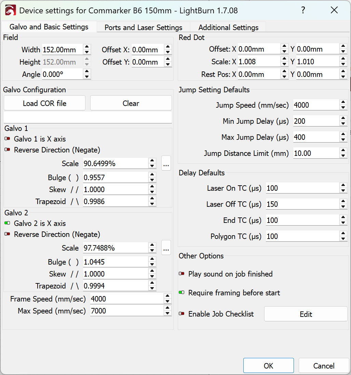Decrease Laser Off TC with down arrow
The width and height of the screenshot is (351, 375).
click(x=343, y=207)
